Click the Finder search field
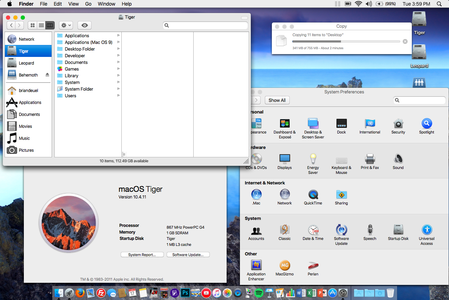The height and width of the screenshot is (300, 449). click(x=206, y=25)
